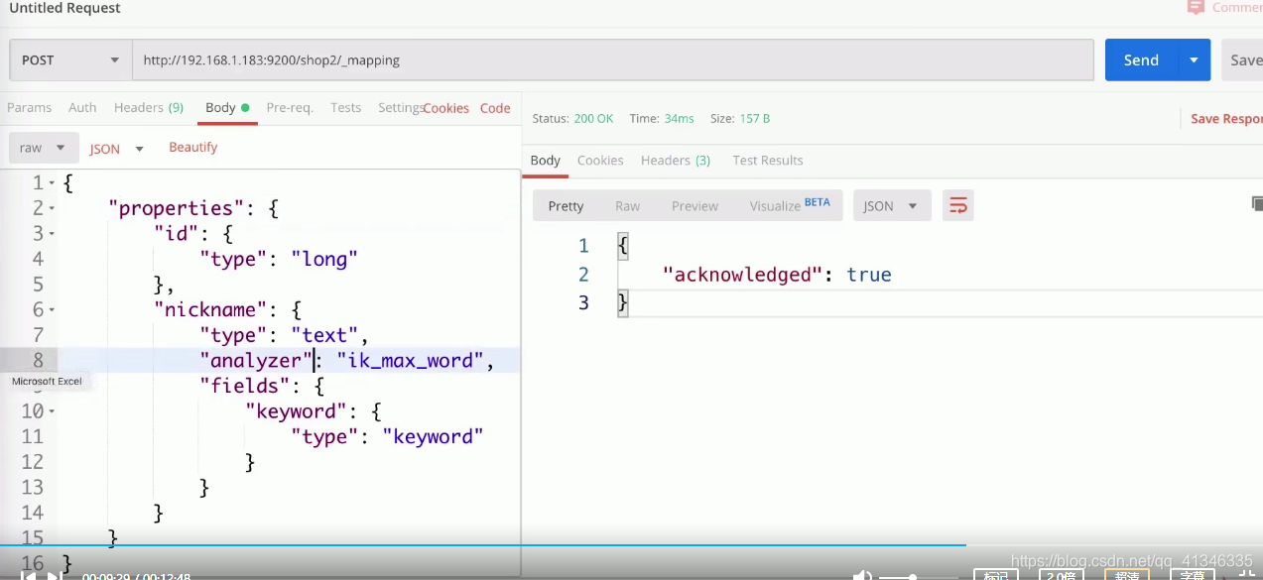1263x580 pixels.
Task: Open the Code snippet link
Action: pos(495,108)
